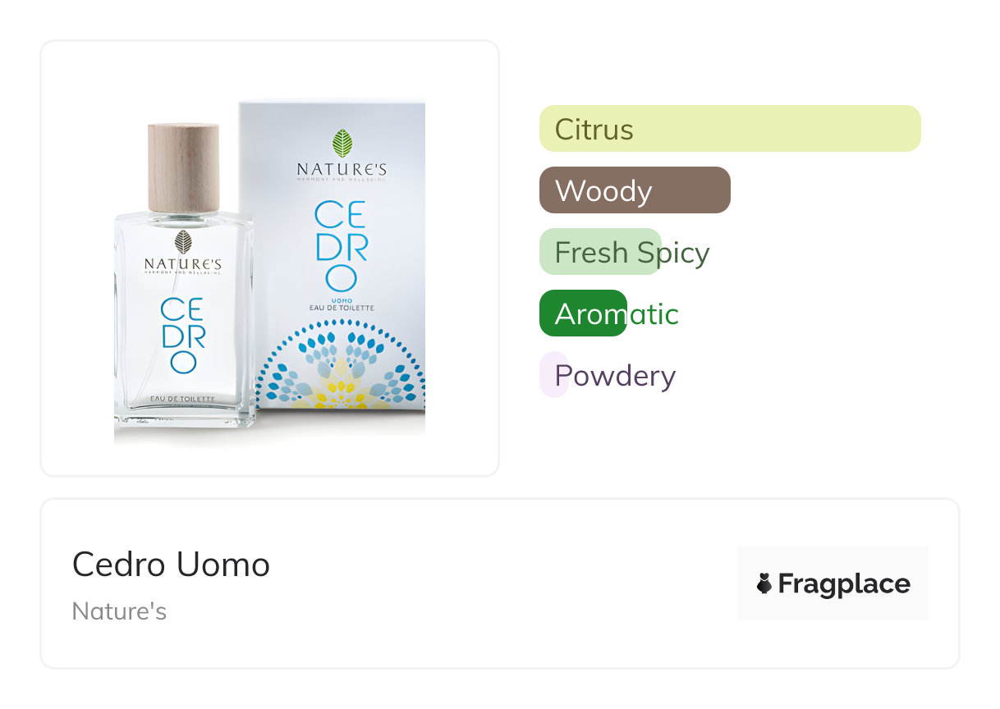The width and height of the screenshot is (1000, 709).
Task: Select the brown Woody accord bar
Action: click(x=634, y=190)
